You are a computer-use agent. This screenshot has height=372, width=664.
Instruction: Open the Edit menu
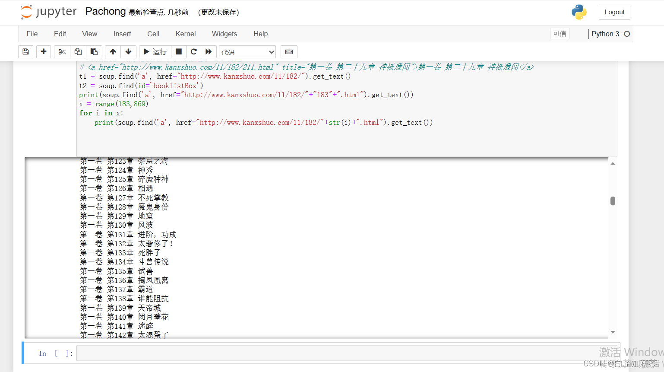[x=60, y=34]
